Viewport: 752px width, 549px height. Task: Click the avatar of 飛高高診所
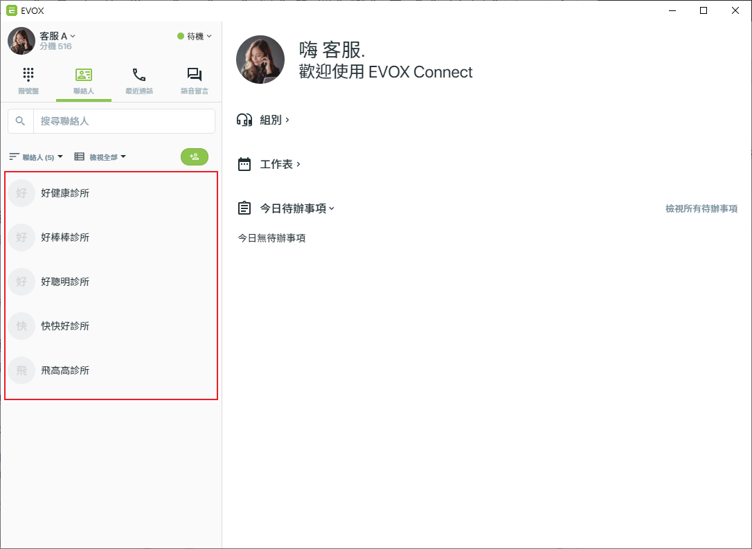click(x=21, y=370)
